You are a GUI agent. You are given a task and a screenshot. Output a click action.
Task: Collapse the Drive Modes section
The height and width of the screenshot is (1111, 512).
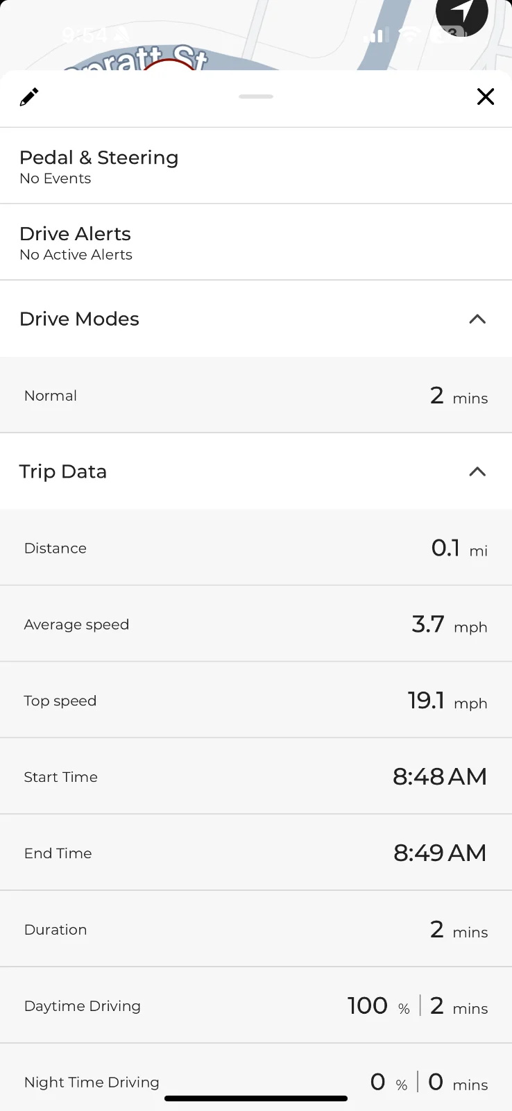pyautogui.click(x=477, y=319)
